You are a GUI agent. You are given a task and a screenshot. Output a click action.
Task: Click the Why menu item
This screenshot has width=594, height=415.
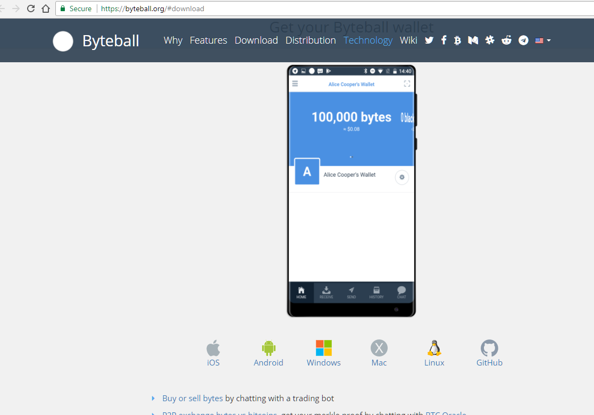tap(173, 40)
